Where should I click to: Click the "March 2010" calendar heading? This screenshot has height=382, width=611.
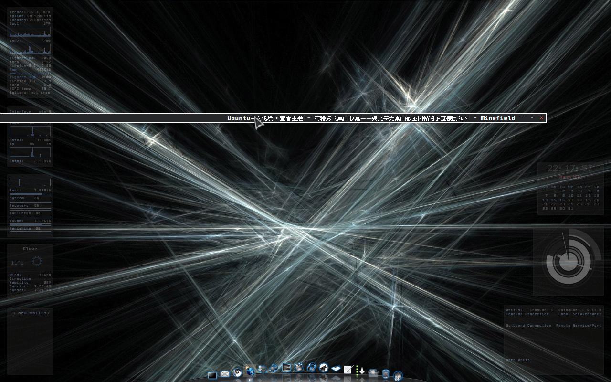[x=570, y=177]
